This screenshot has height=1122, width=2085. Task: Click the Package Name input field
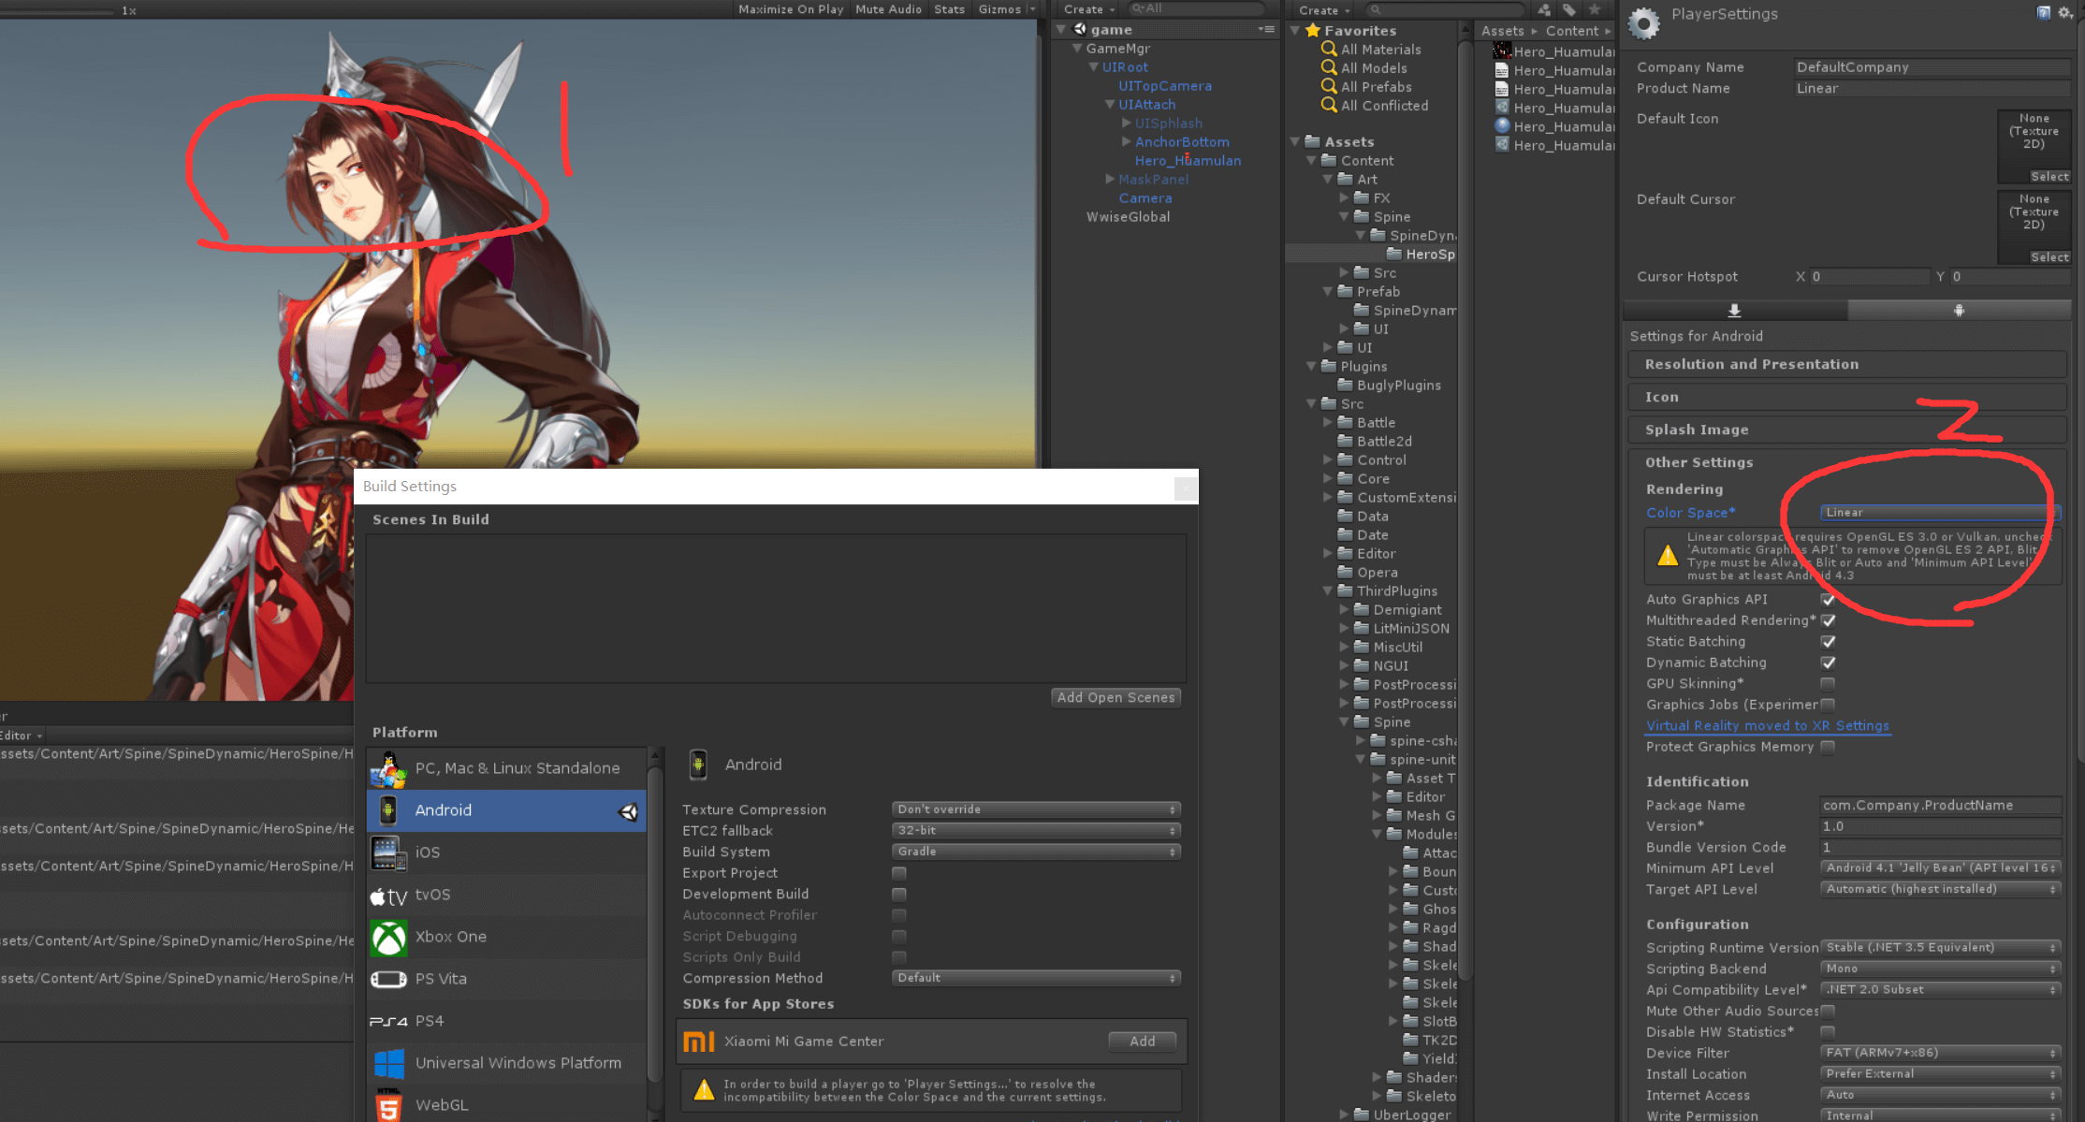tap(1941, 806)
